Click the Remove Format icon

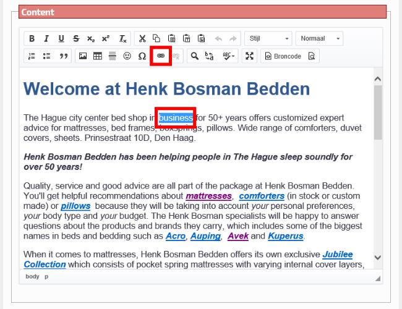click(x=122, y=39)
